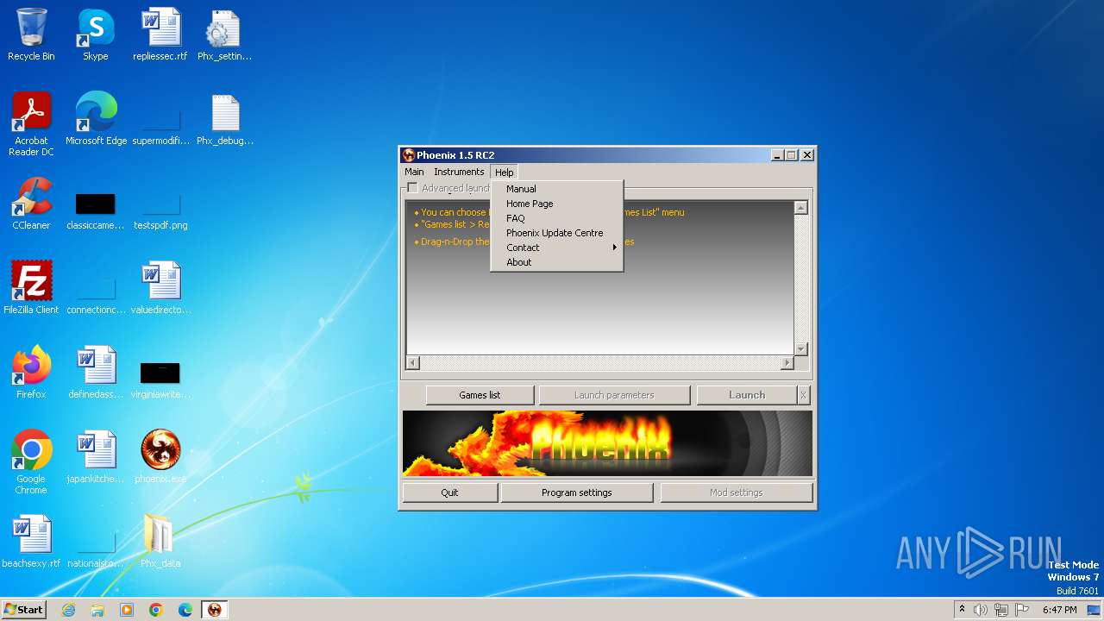
Task: Select the Phx_settings file icon
Action: [224, 34]
